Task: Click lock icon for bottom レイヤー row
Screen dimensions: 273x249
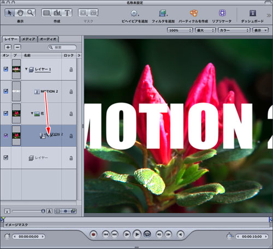Action: [71, 158]
